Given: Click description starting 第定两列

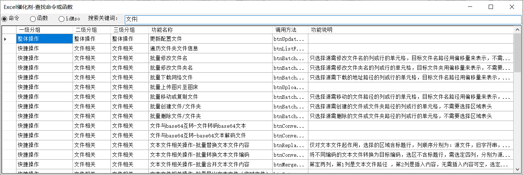Looking at the screenshot, I should 411,164.
